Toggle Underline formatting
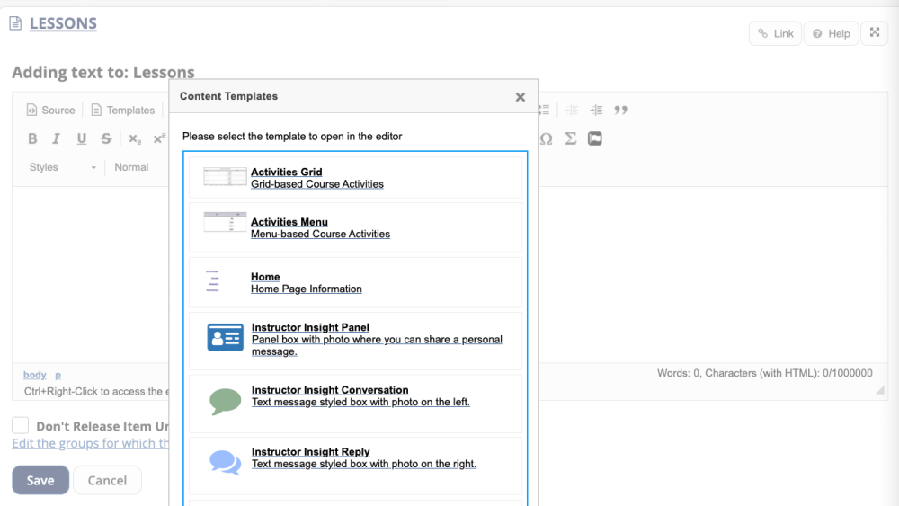The width and height of the screenshot is (899, 506). [x=82, y=138]
